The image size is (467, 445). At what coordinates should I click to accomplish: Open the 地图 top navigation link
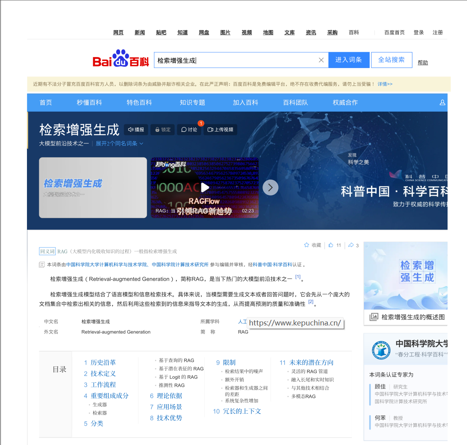click(x=268, y=32)
